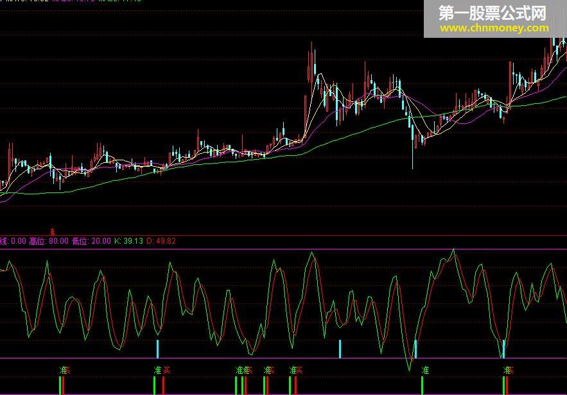Click the lone 准 signal label without a 买
The height and width of the screenshot is (395, 567).
pyautogui.click(x=425, y=370)
